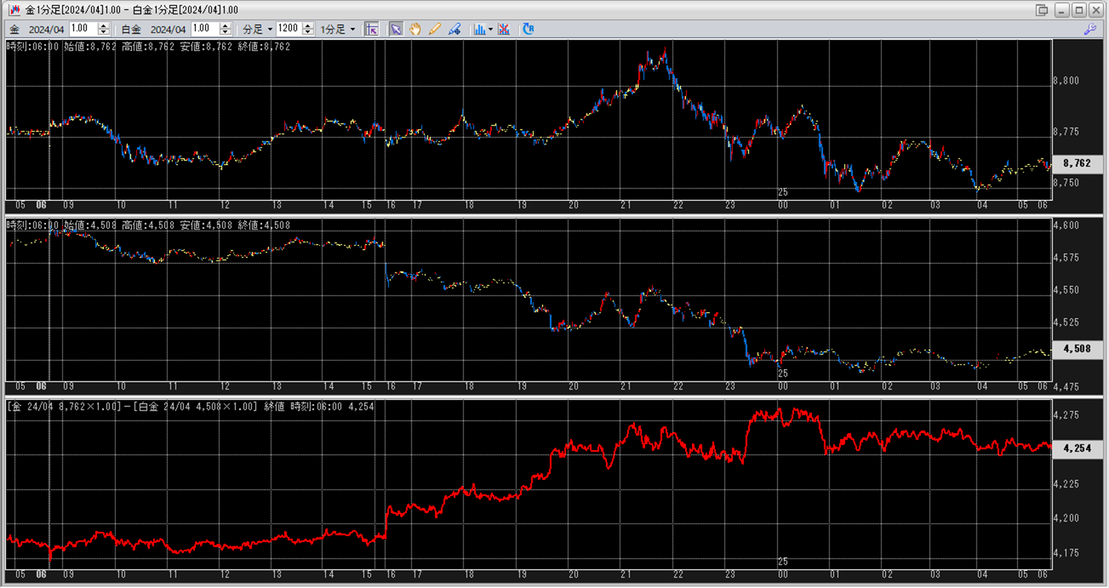Select the pencil drawing tool
This screenshot has height=588, width=1109.
click(435, 29)
